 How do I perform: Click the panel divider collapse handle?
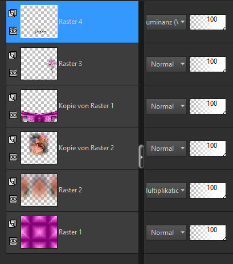pyautogui.click(x=141, y=156)
